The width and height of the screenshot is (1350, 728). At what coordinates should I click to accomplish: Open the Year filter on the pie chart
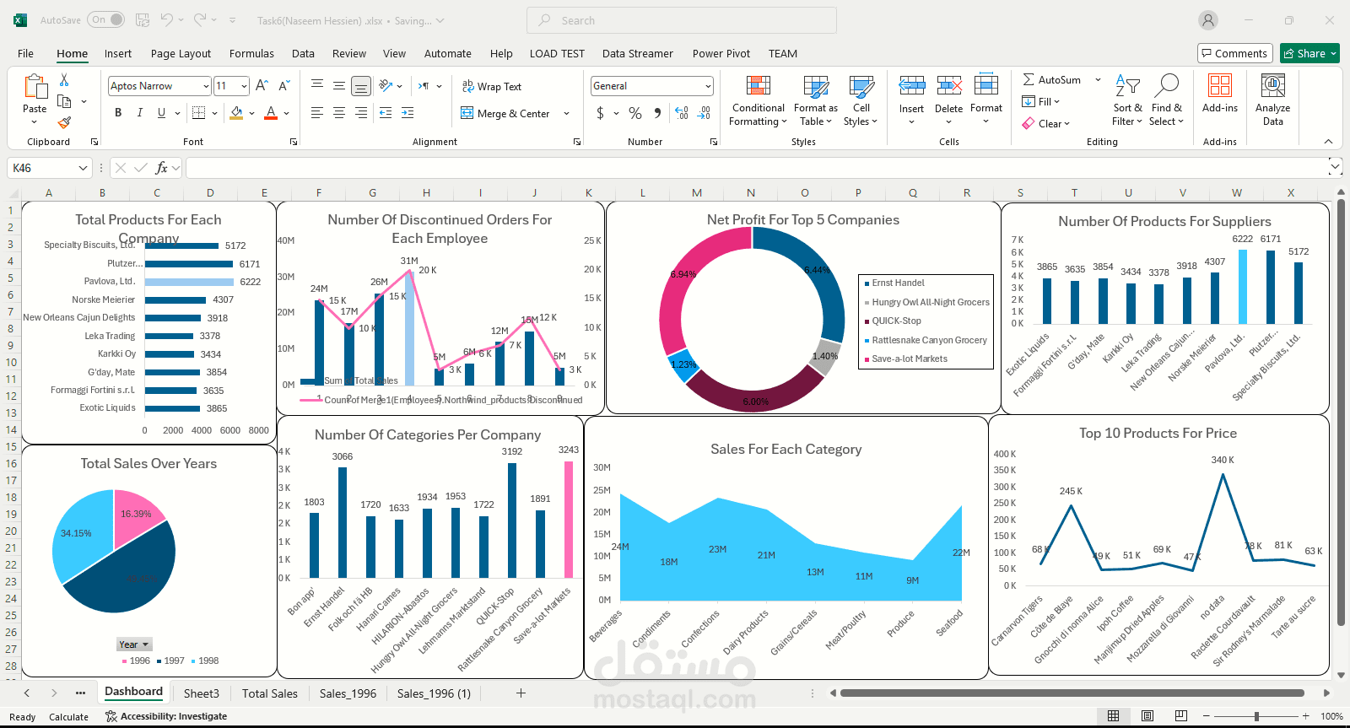[x=134, y=644]
